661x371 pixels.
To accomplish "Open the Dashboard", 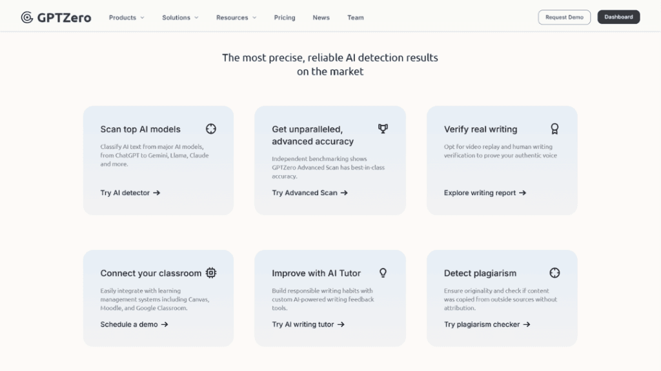I will click(618, 17).
